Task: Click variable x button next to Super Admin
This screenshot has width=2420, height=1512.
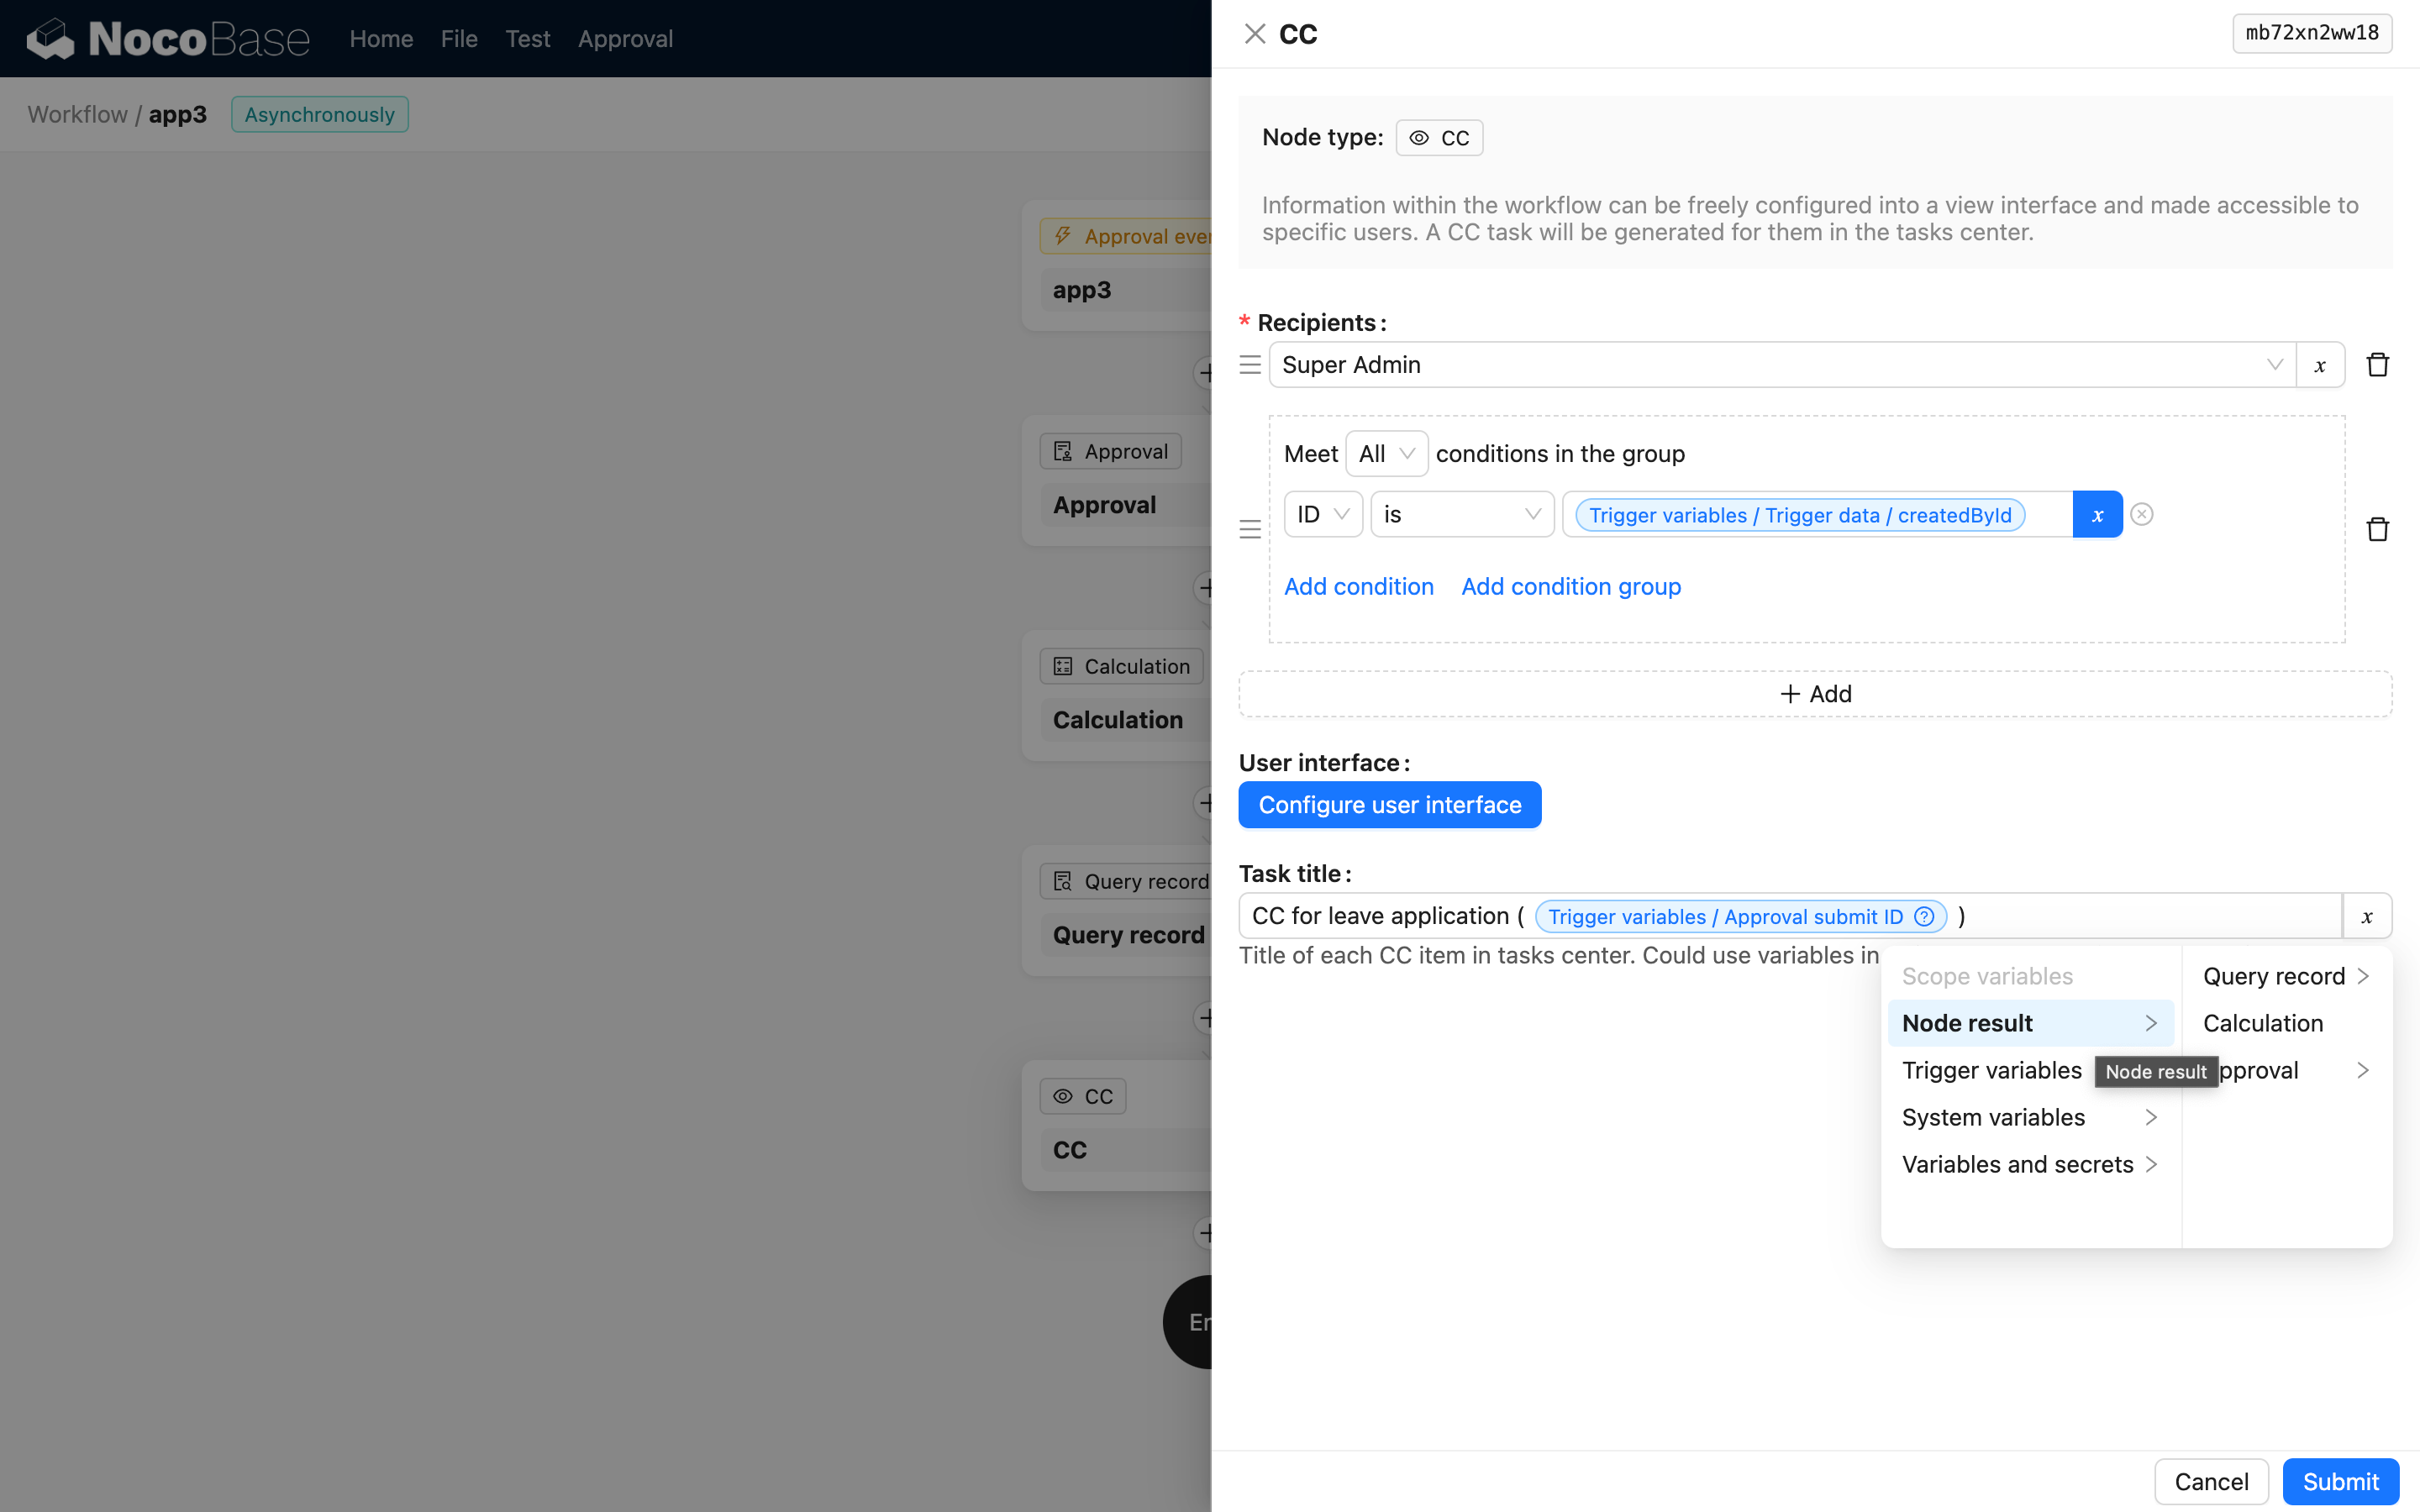Action: tap(2320, 365)
